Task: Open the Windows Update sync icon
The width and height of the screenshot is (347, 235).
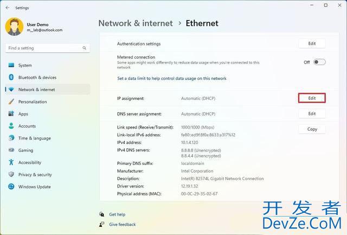Action: [x=11, y=187]
